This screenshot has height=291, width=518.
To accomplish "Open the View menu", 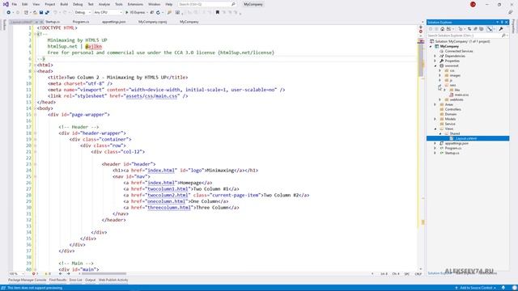I will pyautogui.click(x=36, y=4).
